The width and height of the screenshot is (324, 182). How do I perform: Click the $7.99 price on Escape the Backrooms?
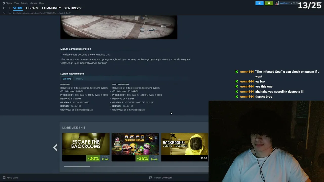[x=105, y=160]
